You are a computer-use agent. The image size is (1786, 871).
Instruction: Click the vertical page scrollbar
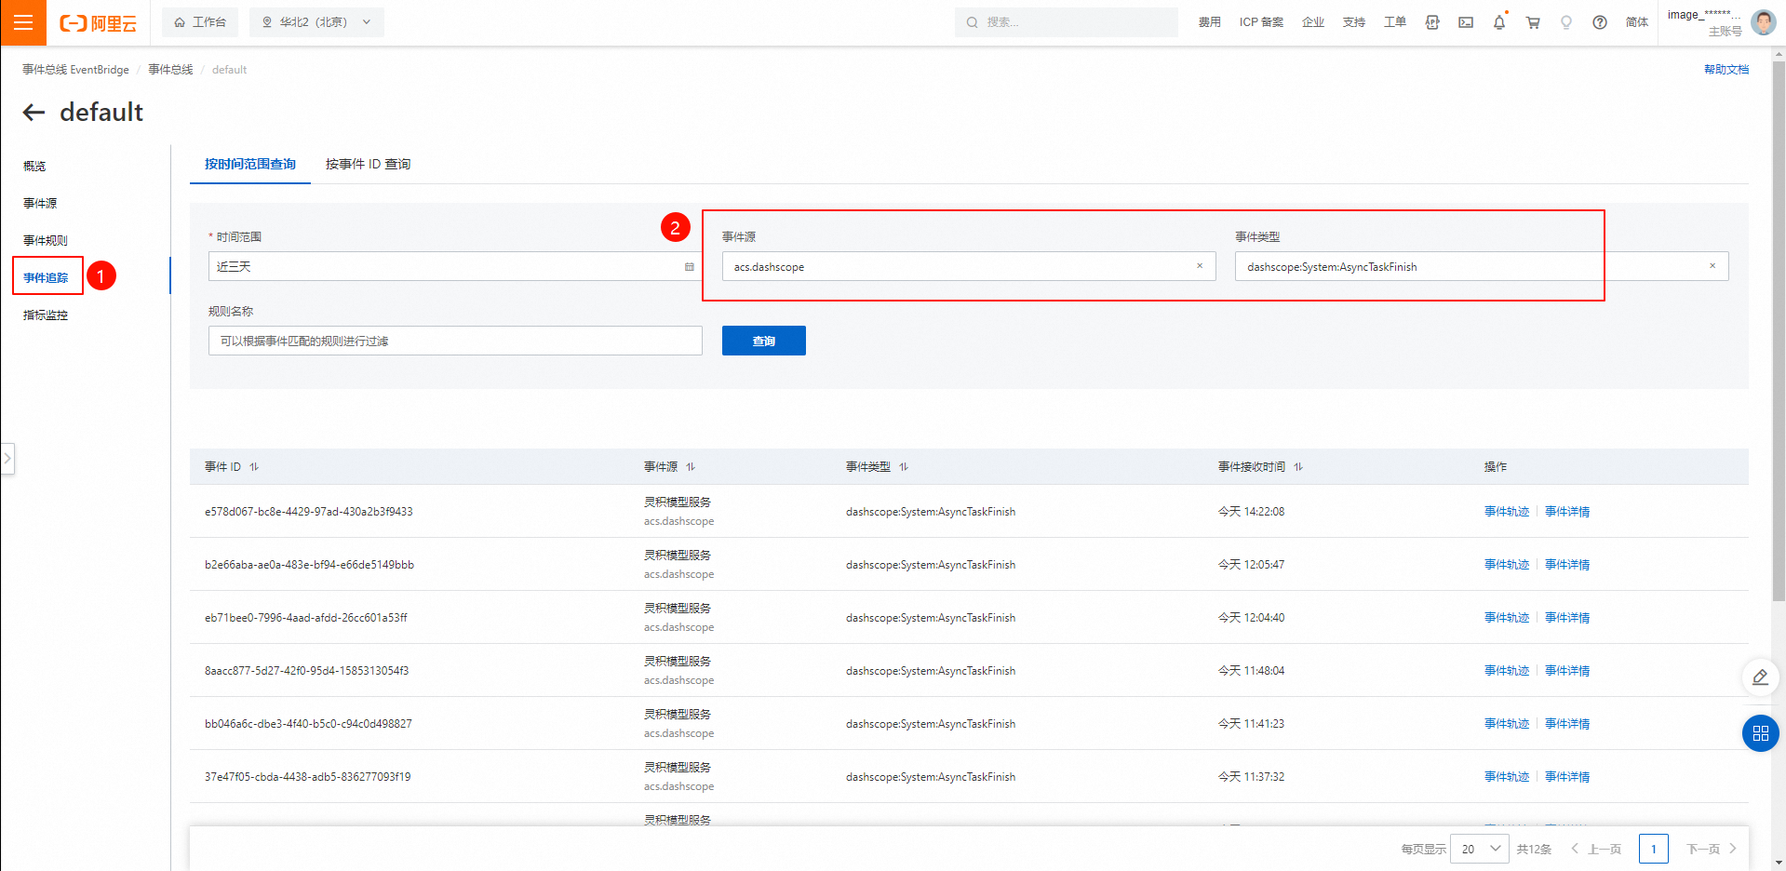(1779, 330)
